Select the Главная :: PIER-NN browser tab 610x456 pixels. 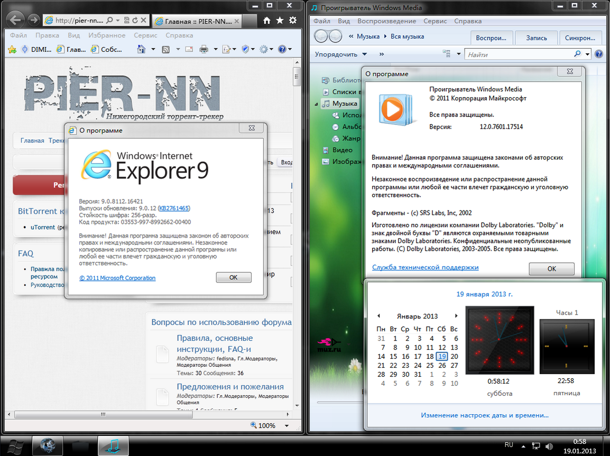(197, 21)
